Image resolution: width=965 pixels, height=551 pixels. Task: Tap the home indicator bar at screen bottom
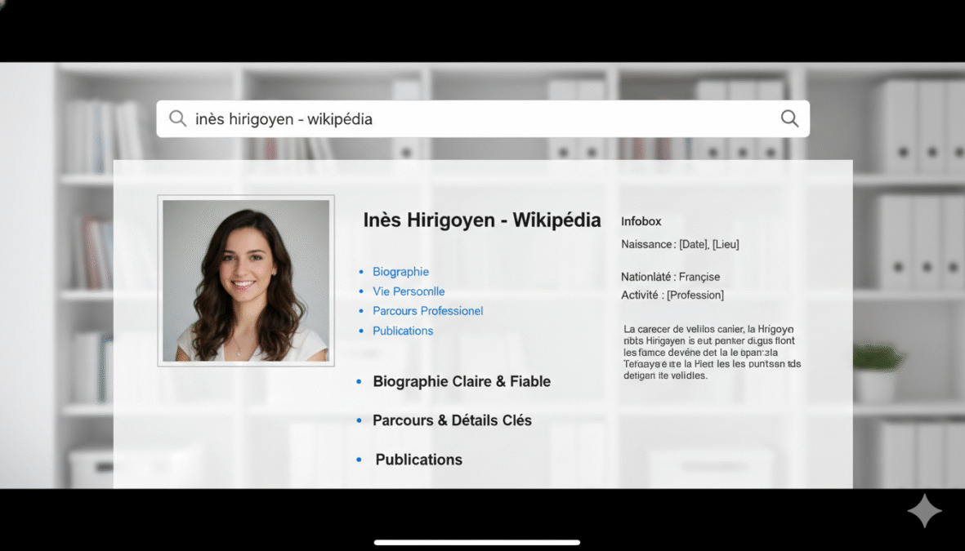(x=476, y=541)
